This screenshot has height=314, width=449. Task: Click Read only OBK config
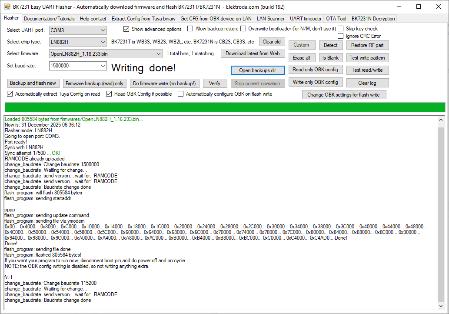[x=315, y=70]
